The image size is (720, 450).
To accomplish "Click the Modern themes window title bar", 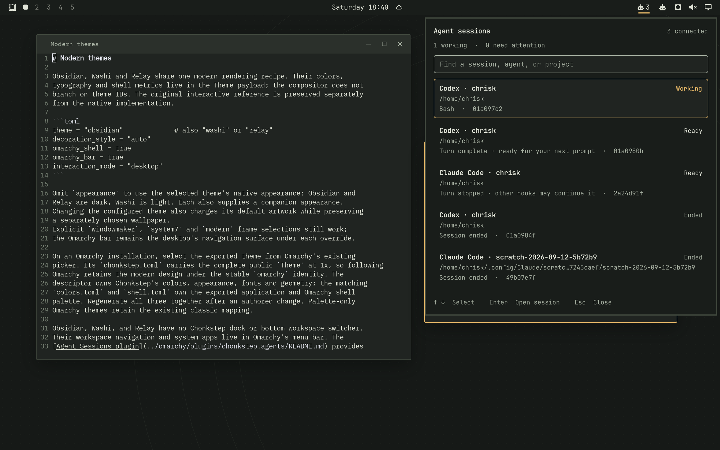I will click(x=223, y=44).
